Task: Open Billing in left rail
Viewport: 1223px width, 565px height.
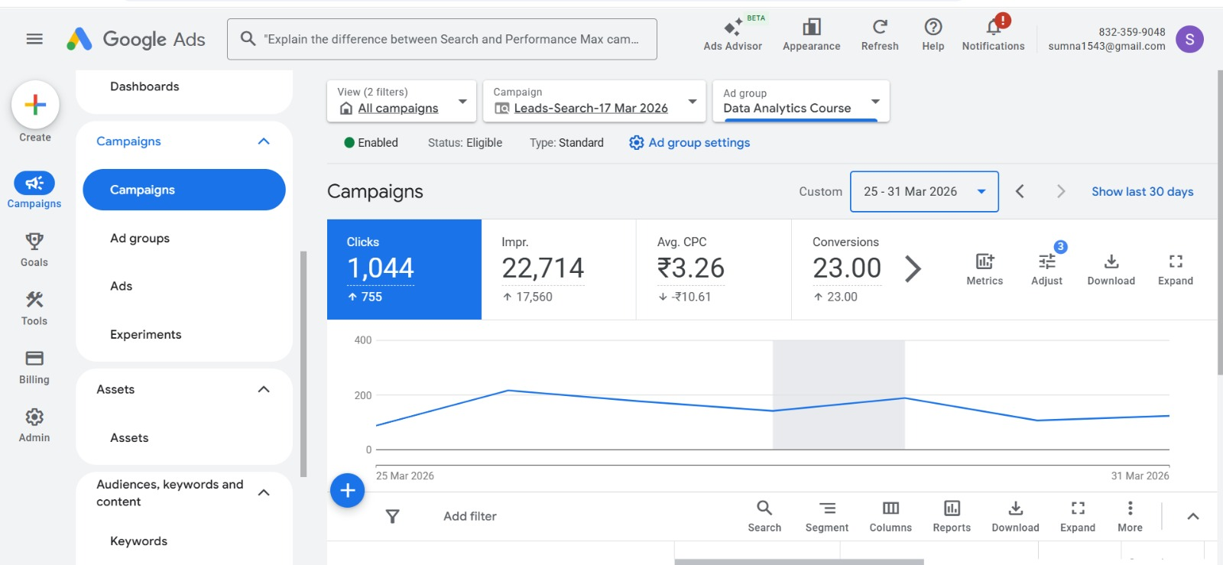Action: [34, 367]
